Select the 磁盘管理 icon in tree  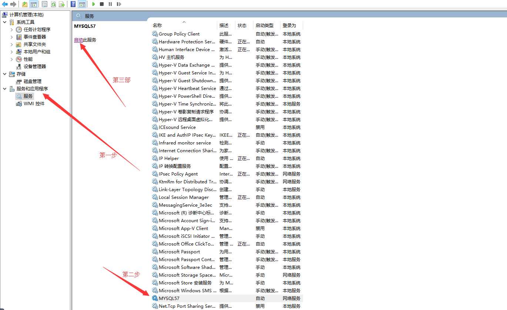tap(19, 81)
